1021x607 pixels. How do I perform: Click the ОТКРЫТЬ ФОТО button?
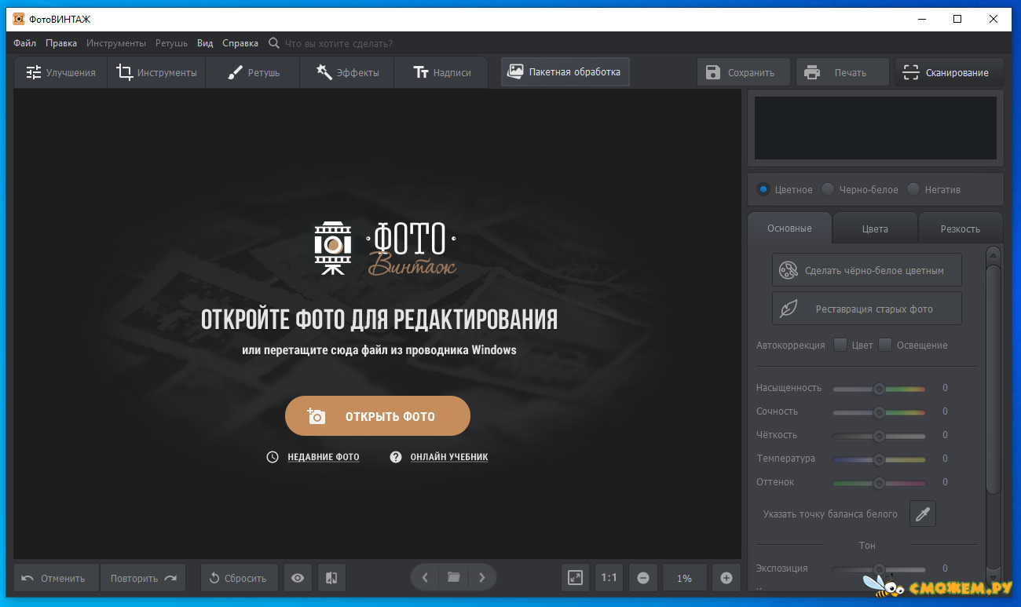coord(378,416)
